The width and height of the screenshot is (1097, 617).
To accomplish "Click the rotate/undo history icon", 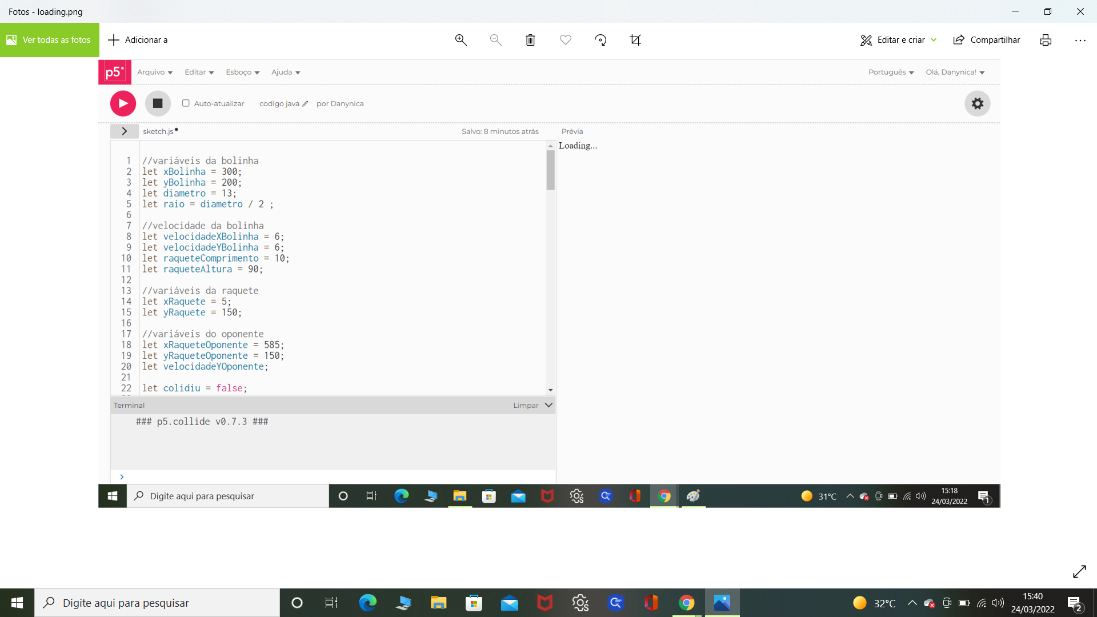I will (601, 39).
